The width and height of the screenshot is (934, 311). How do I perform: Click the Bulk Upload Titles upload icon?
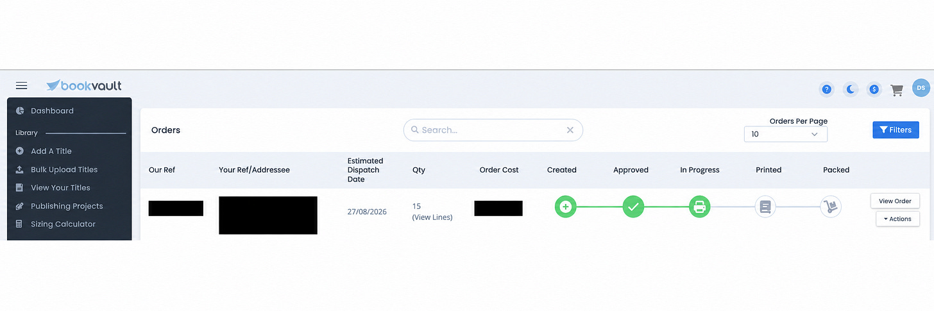coord(19,170)
